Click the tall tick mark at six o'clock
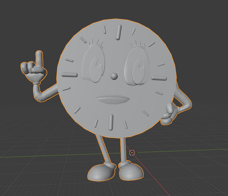228x196 pixels. pos(111,122)
